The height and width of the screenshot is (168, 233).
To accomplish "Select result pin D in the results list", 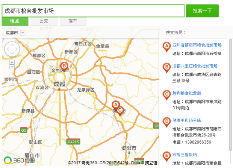I will click(x=166, y=122).
